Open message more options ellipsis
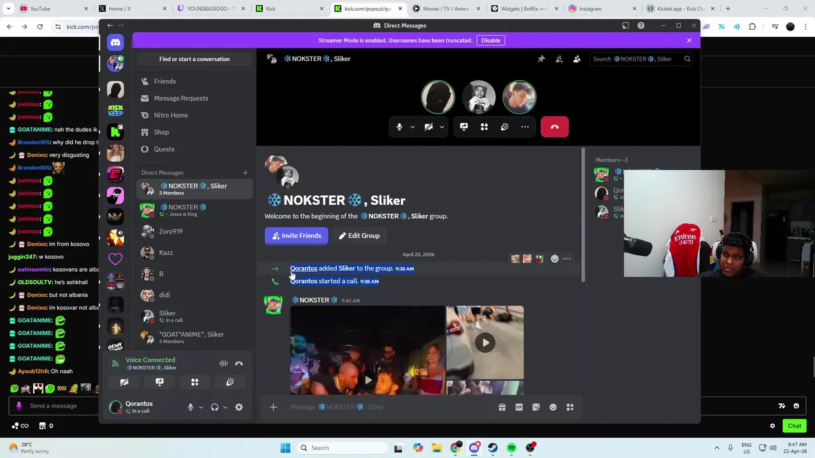The image size is (815, 458). [567, 259]
